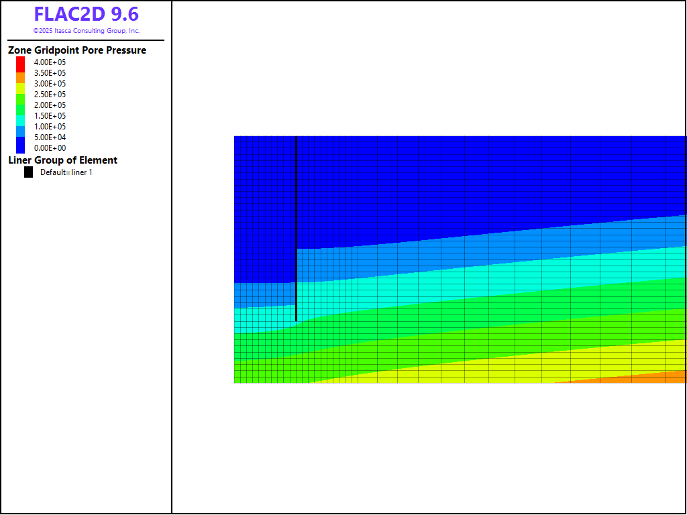
Task: Click the yellow contour band in the model
Action: [537, 365]
